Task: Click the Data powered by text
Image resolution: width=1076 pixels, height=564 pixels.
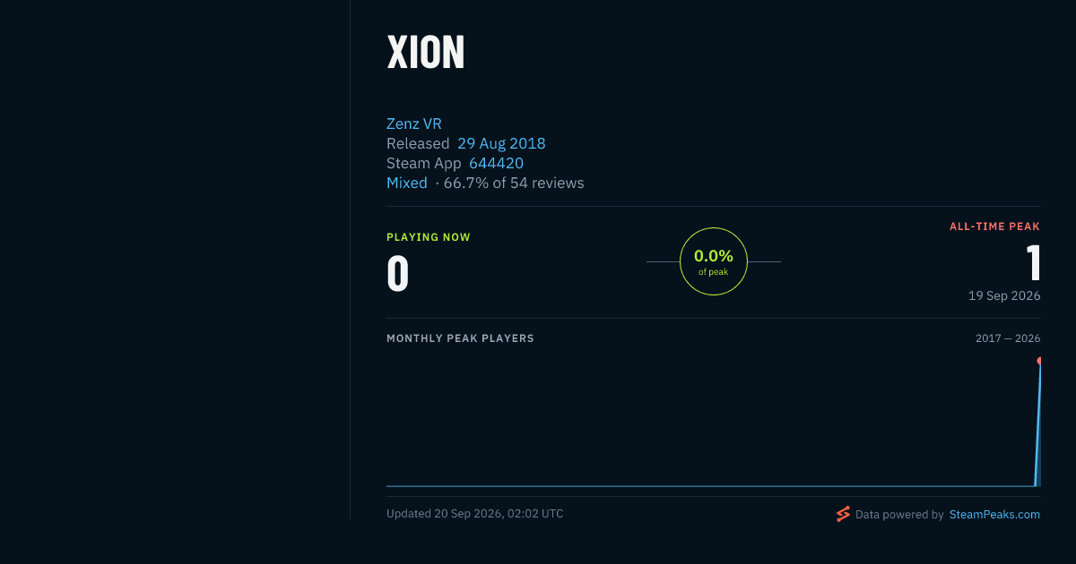Action: (899, 515)
